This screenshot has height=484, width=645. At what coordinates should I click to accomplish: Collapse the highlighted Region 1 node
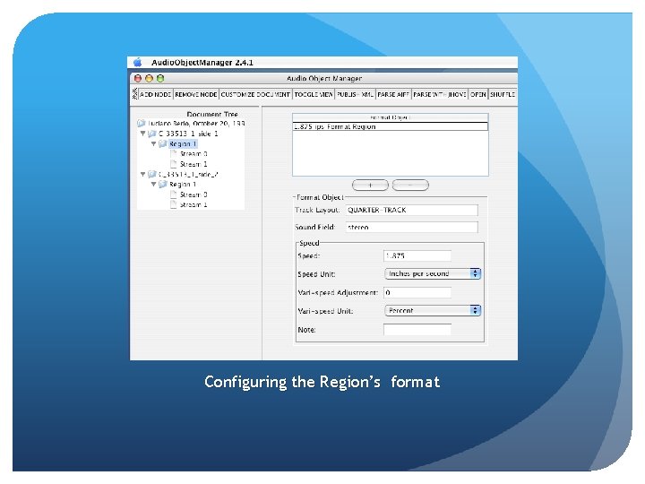(x=153, y=143)
